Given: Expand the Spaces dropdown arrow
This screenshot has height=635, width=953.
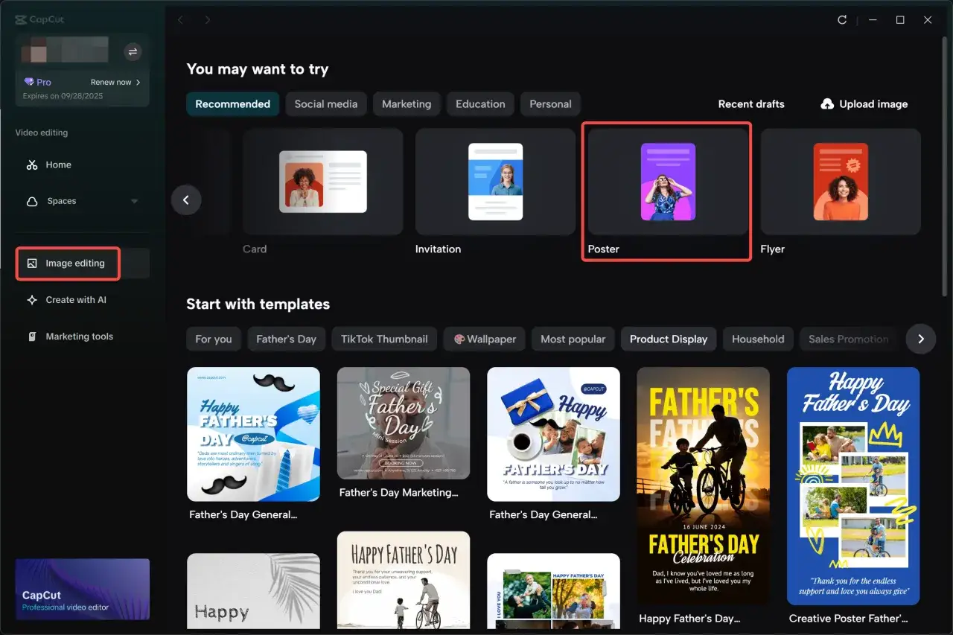Looking at the screenshot, I should [x=135, y=202].
